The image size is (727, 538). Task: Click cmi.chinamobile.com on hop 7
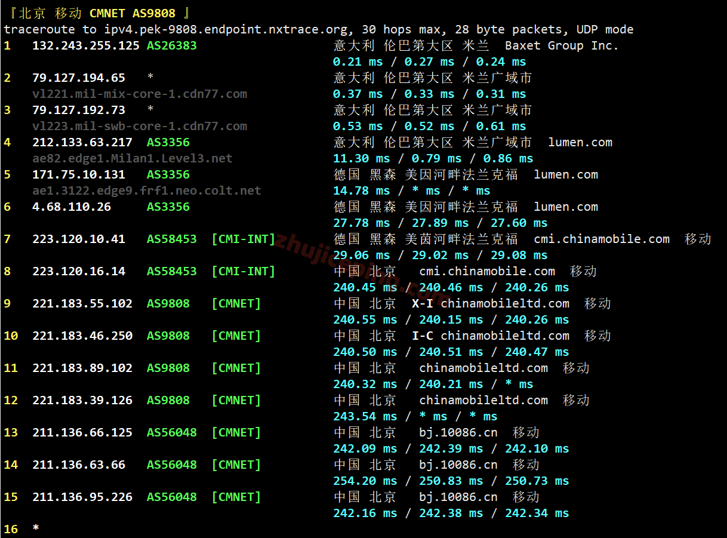[x=602, y=239]
